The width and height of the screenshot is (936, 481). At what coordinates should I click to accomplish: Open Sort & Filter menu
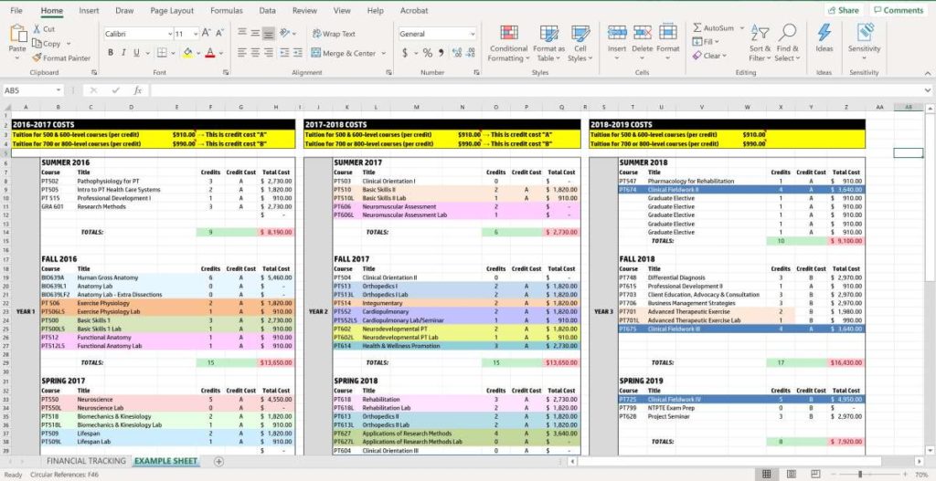pos(760,43)
